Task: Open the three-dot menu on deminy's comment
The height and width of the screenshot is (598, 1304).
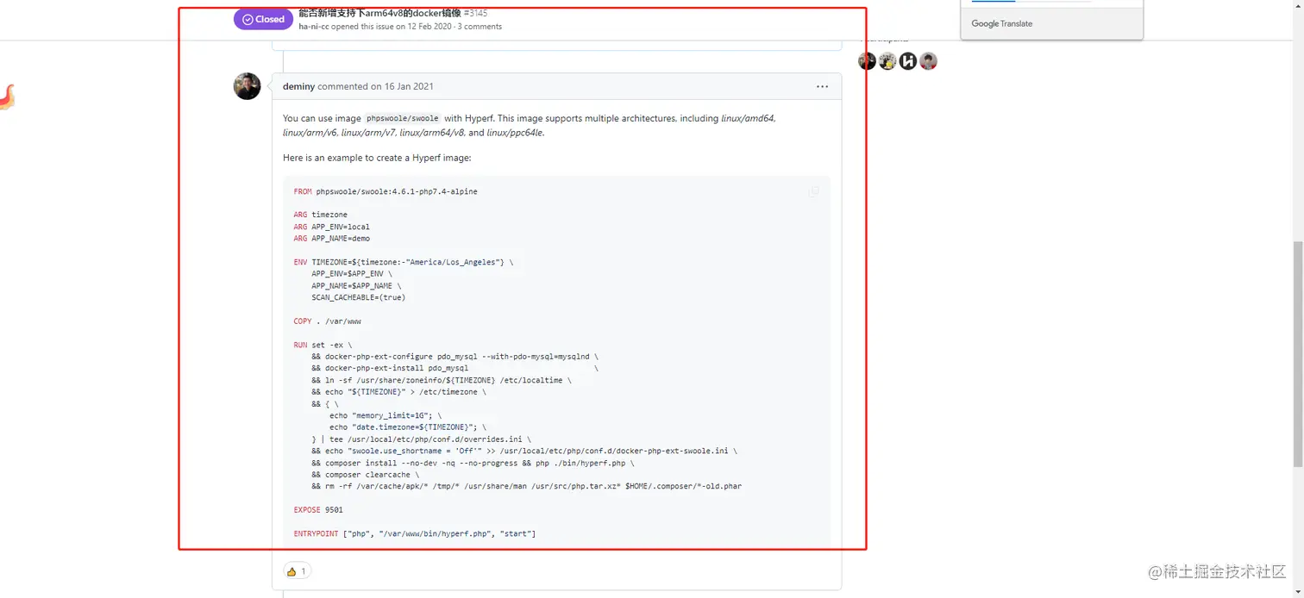Action: (x=822, y=86)
